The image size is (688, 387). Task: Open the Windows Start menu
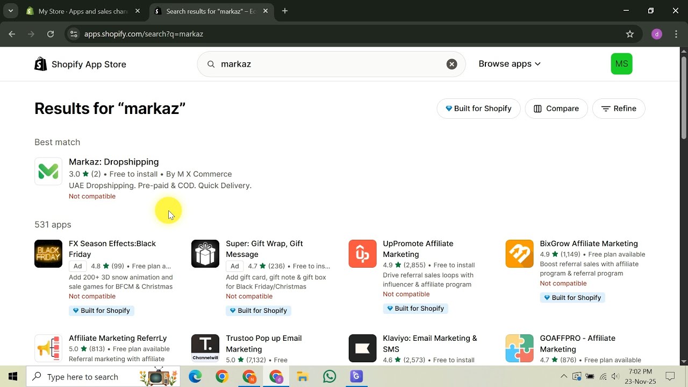point(13,376)
